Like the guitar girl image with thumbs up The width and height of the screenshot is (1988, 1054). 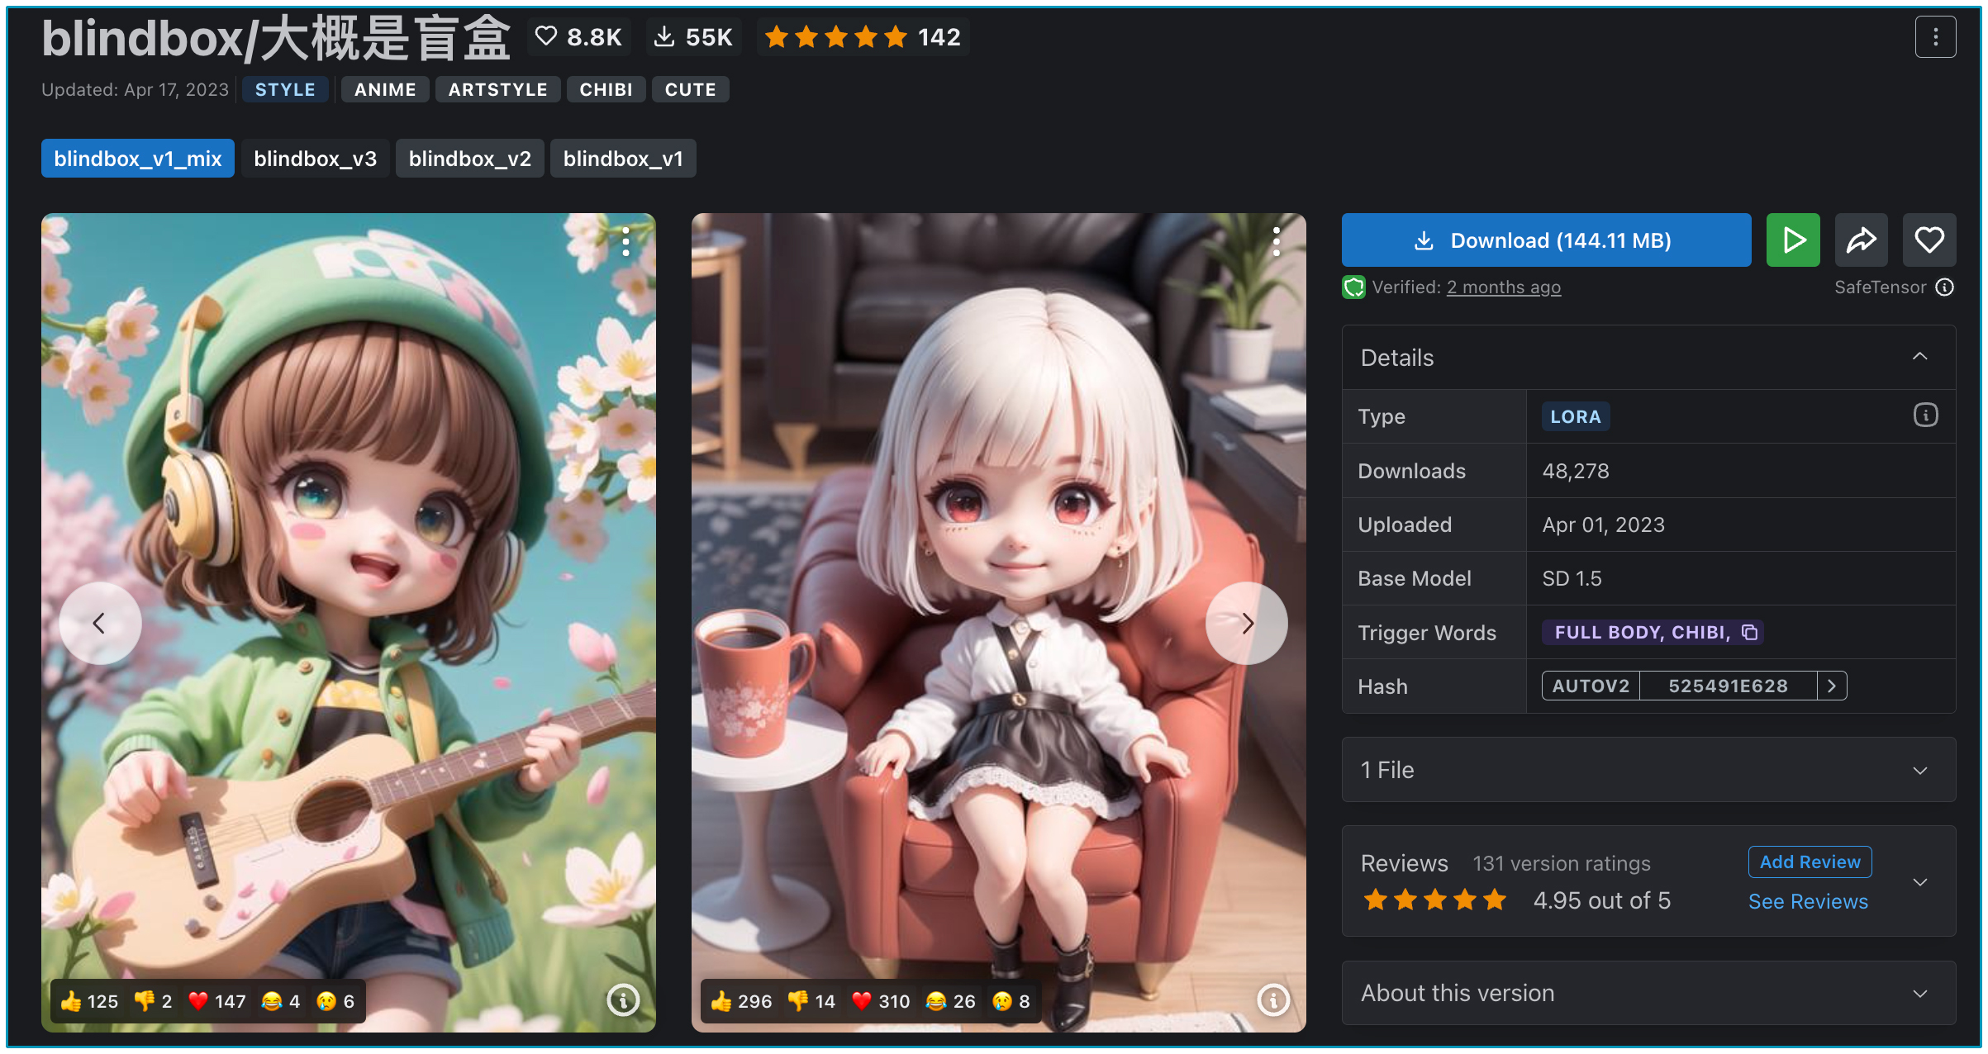(x=88, y=1001)
